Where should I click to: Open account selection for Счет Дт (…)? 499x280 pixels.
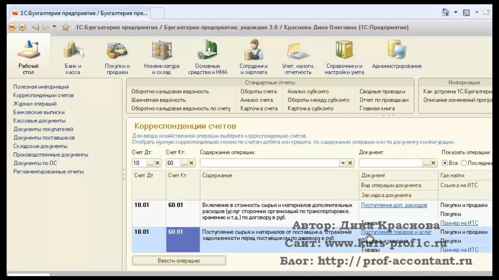tap(150, 163)
